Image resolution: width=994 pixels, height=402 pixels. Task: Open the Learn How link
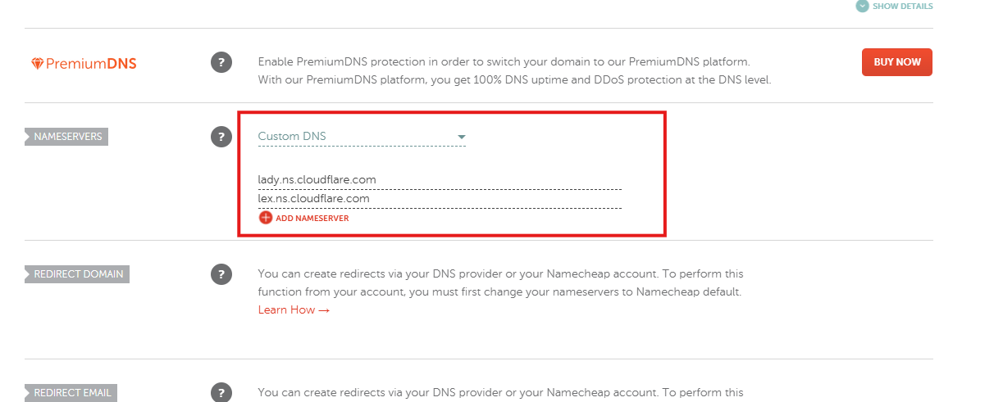pyautogui.click(x=294, y=310)
